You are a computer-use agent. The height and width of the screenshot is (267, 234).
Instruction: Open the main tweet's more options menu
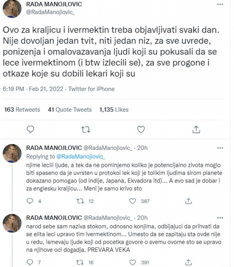pyautogui.click(x=220, y=4)
